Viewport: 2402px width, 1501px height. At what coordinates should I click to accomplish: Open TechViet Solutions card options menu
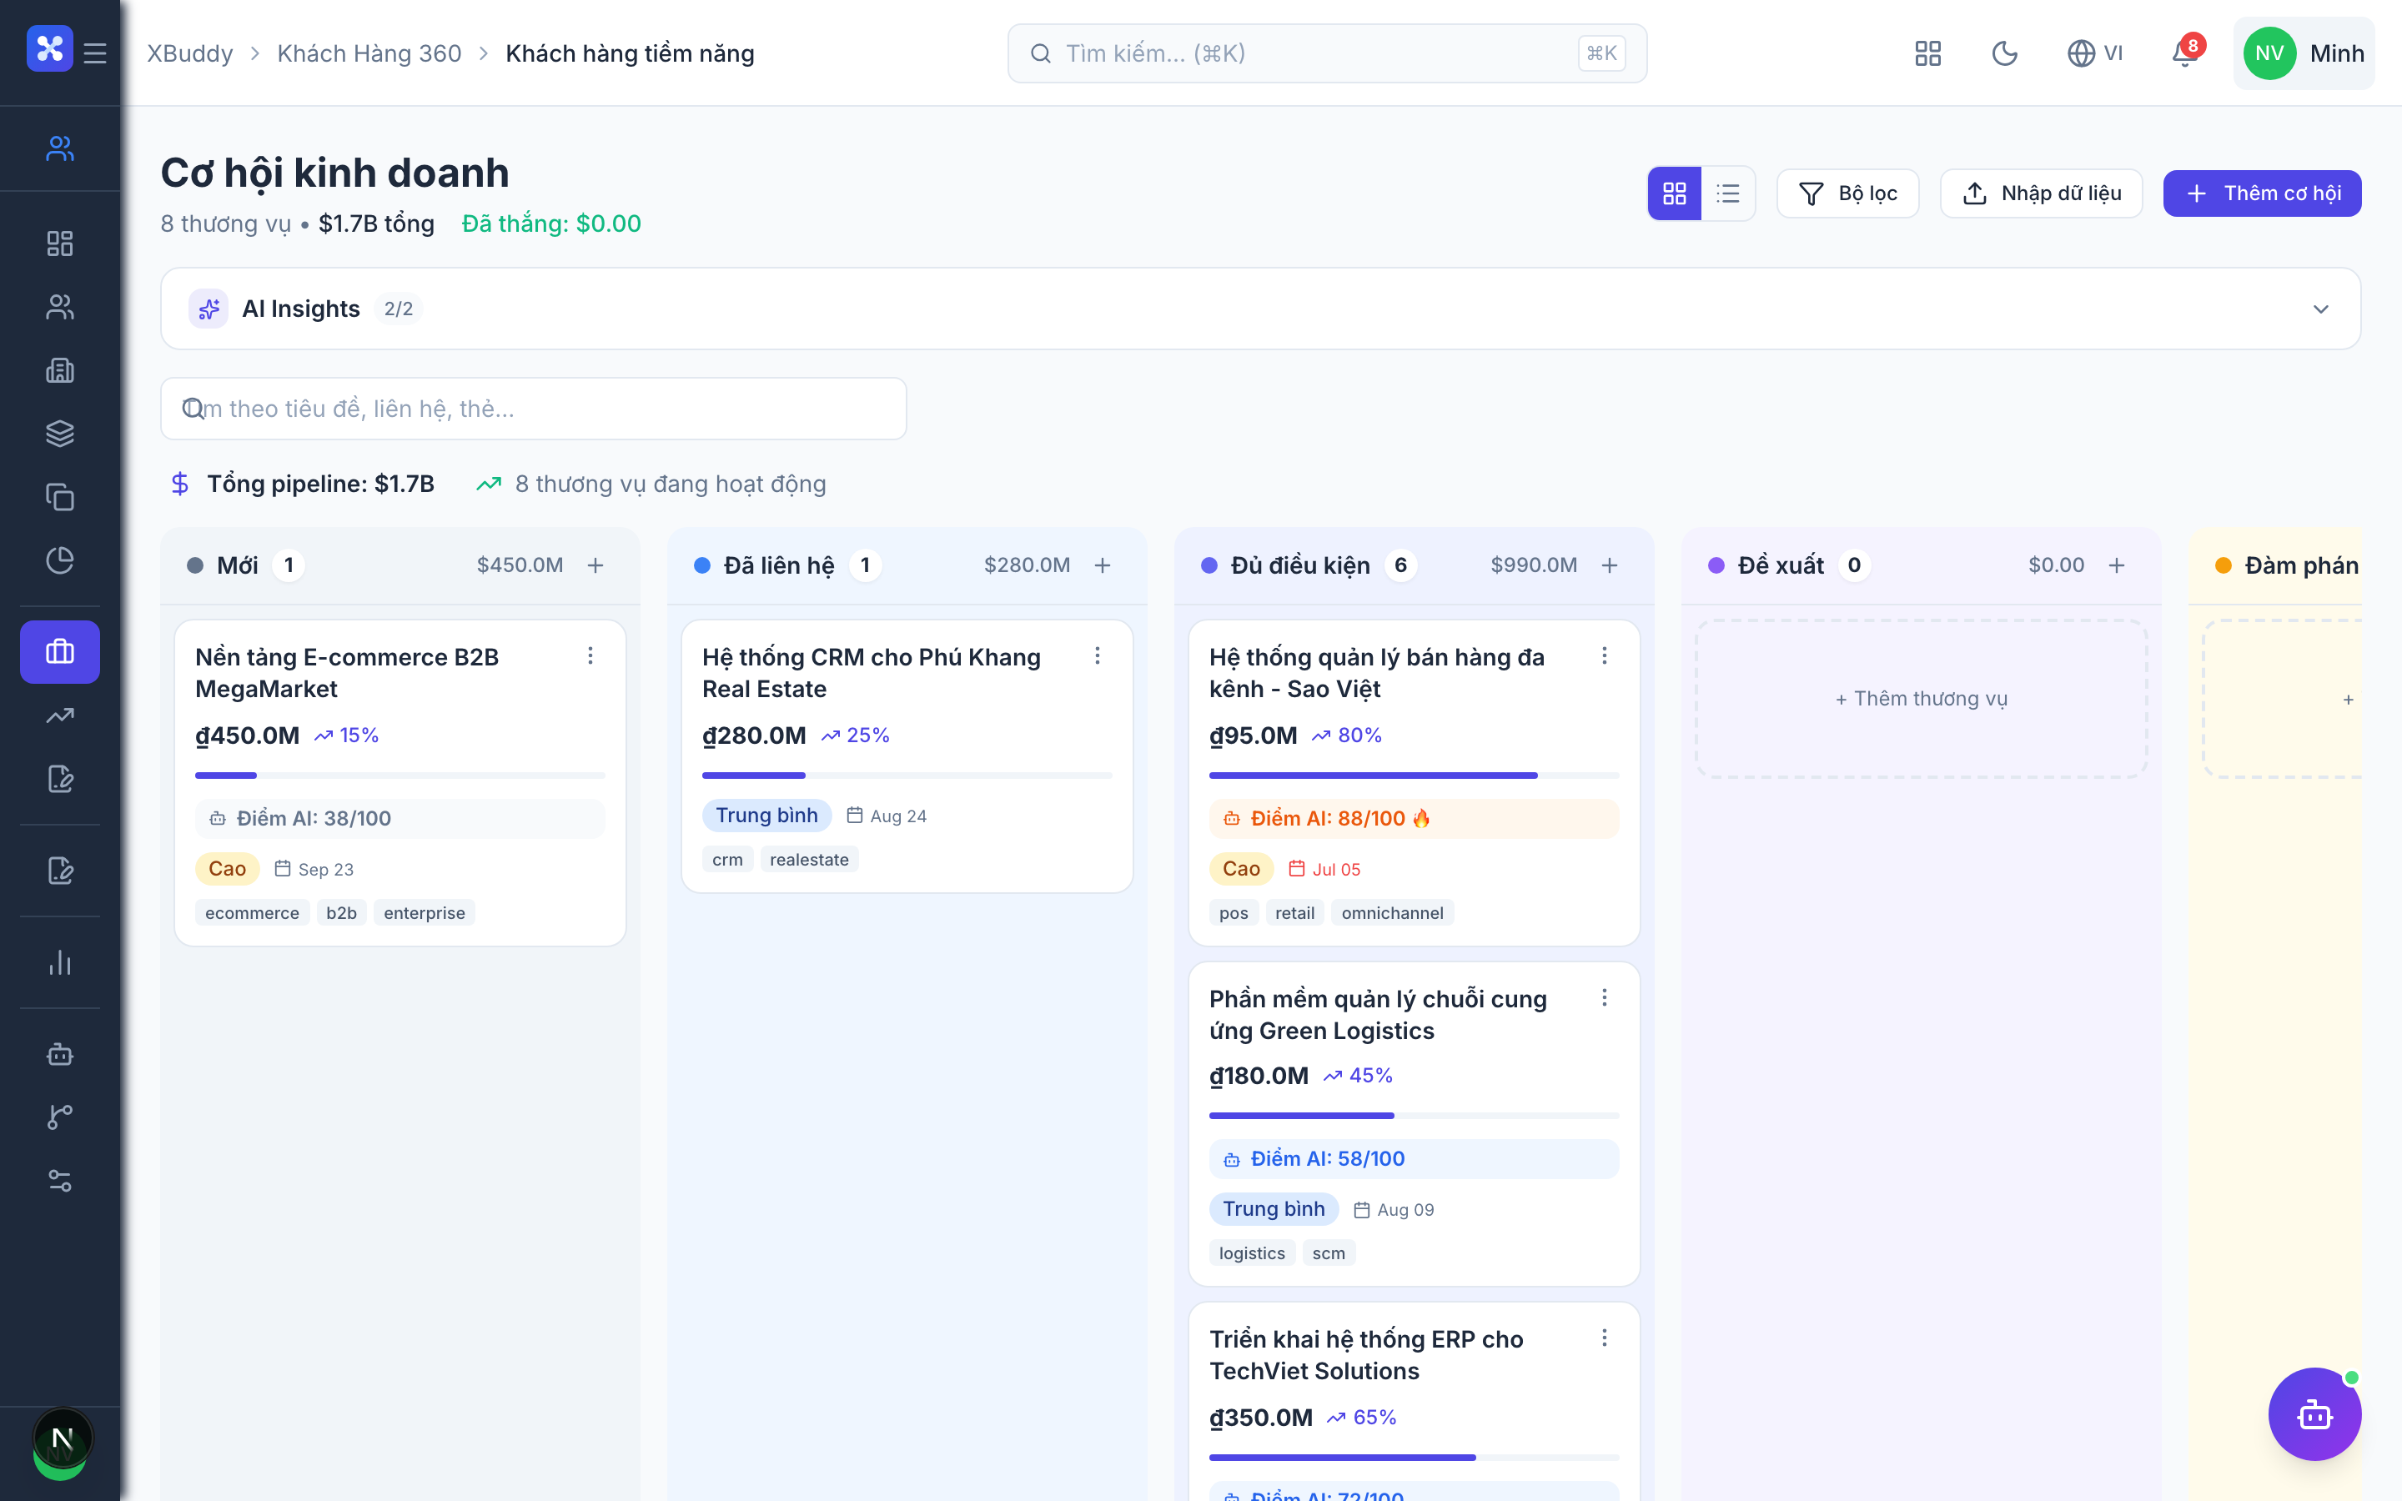tap(1605, 1338)
